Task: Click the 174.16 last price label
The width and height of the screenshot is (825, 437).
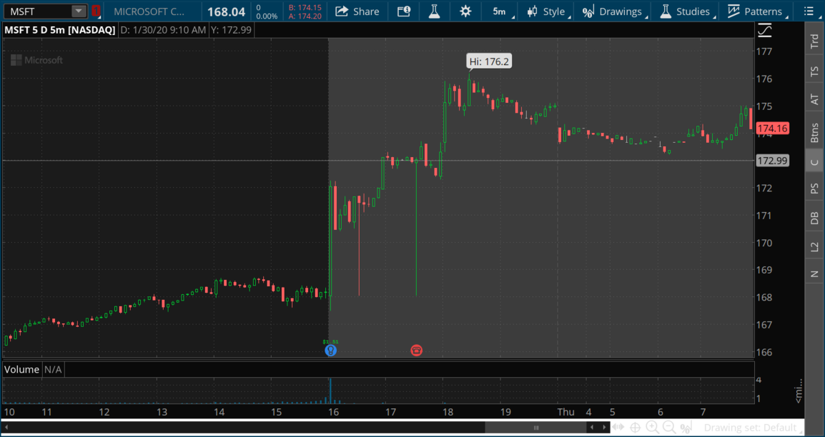Action: coord(773,128)
